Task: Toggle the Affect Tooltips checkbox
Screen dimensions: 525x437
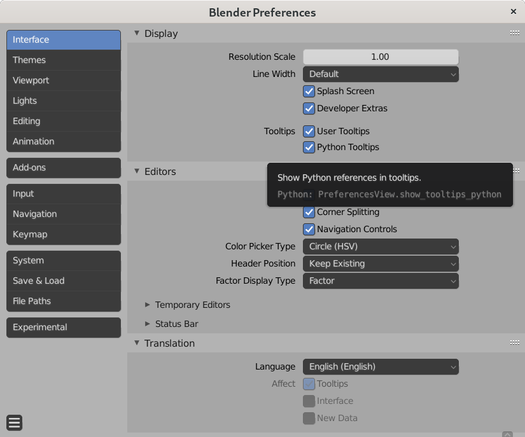Action: tap(309, 384)
